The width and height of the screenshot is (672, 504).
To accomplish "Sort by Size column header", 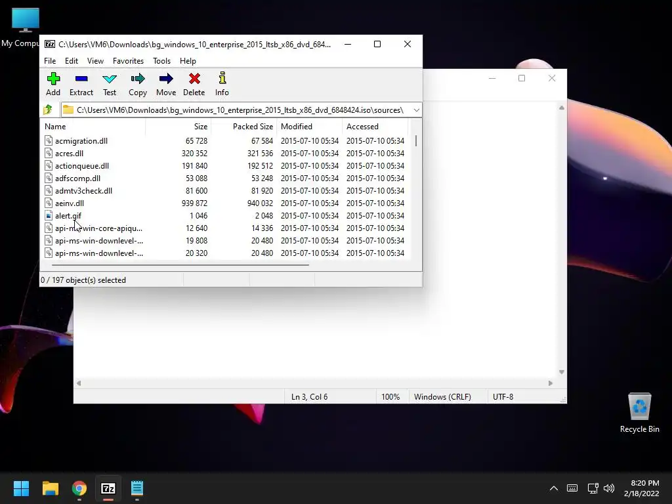I will [x=178, y=127].
